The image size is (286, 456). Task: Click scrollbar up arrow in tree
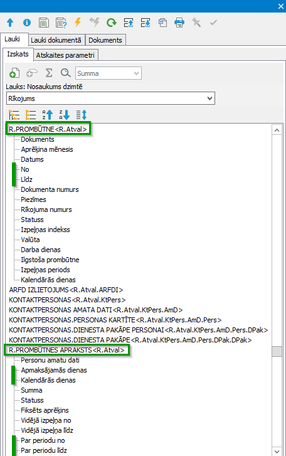(277, 130)
